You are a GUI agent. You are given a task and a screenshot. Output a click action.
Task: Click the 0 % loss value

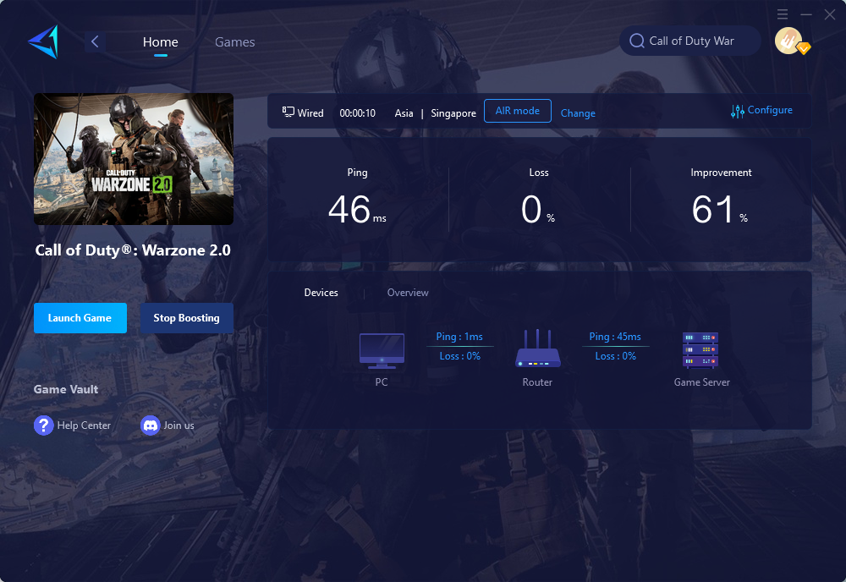click(538, 209)
